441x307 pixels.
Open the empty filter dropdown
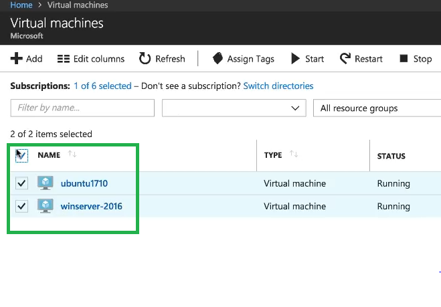point(234,108)
